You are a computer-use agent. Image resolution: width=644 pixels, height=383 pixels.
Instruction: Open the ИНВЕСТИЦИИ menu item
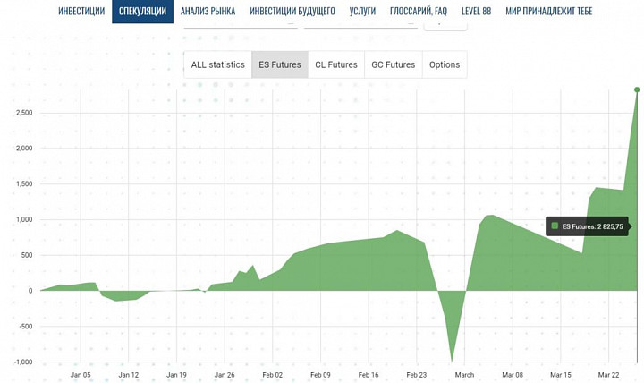(81, 11)
